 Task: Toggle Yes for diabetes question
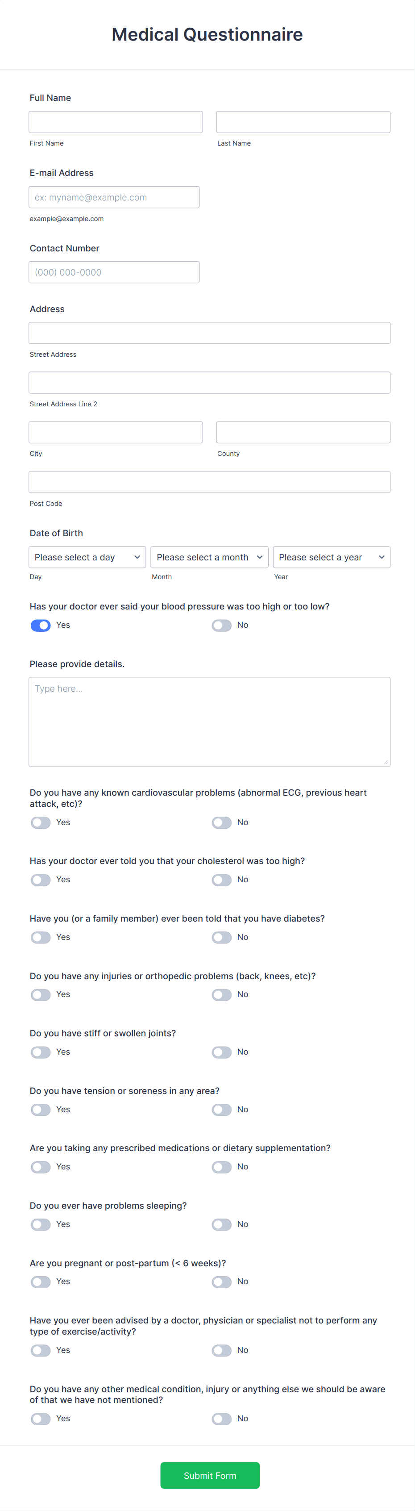click(41, 937)
